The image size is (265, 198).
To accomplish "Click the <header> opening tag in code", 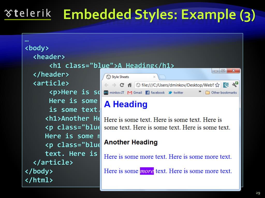I will click(49, 57).
